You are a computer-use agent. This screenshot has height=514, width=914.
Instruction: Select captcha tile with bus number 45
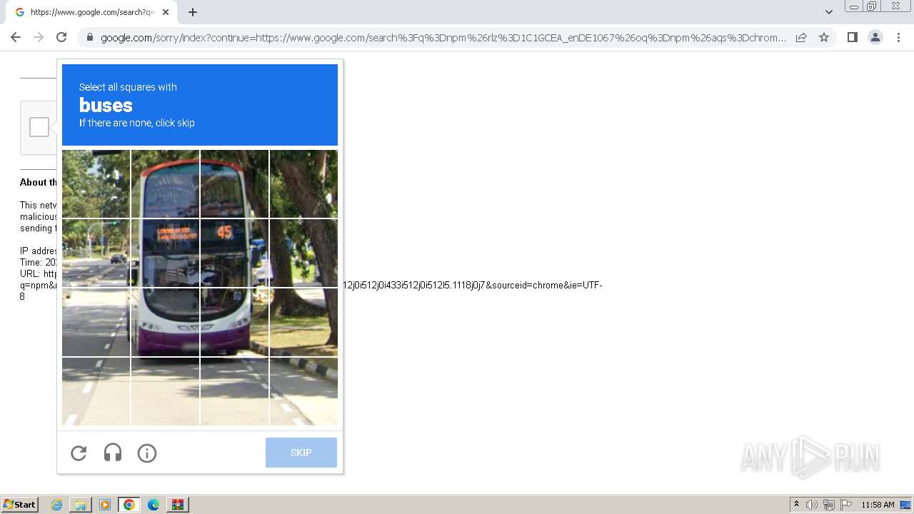click(x=234, y=253)
